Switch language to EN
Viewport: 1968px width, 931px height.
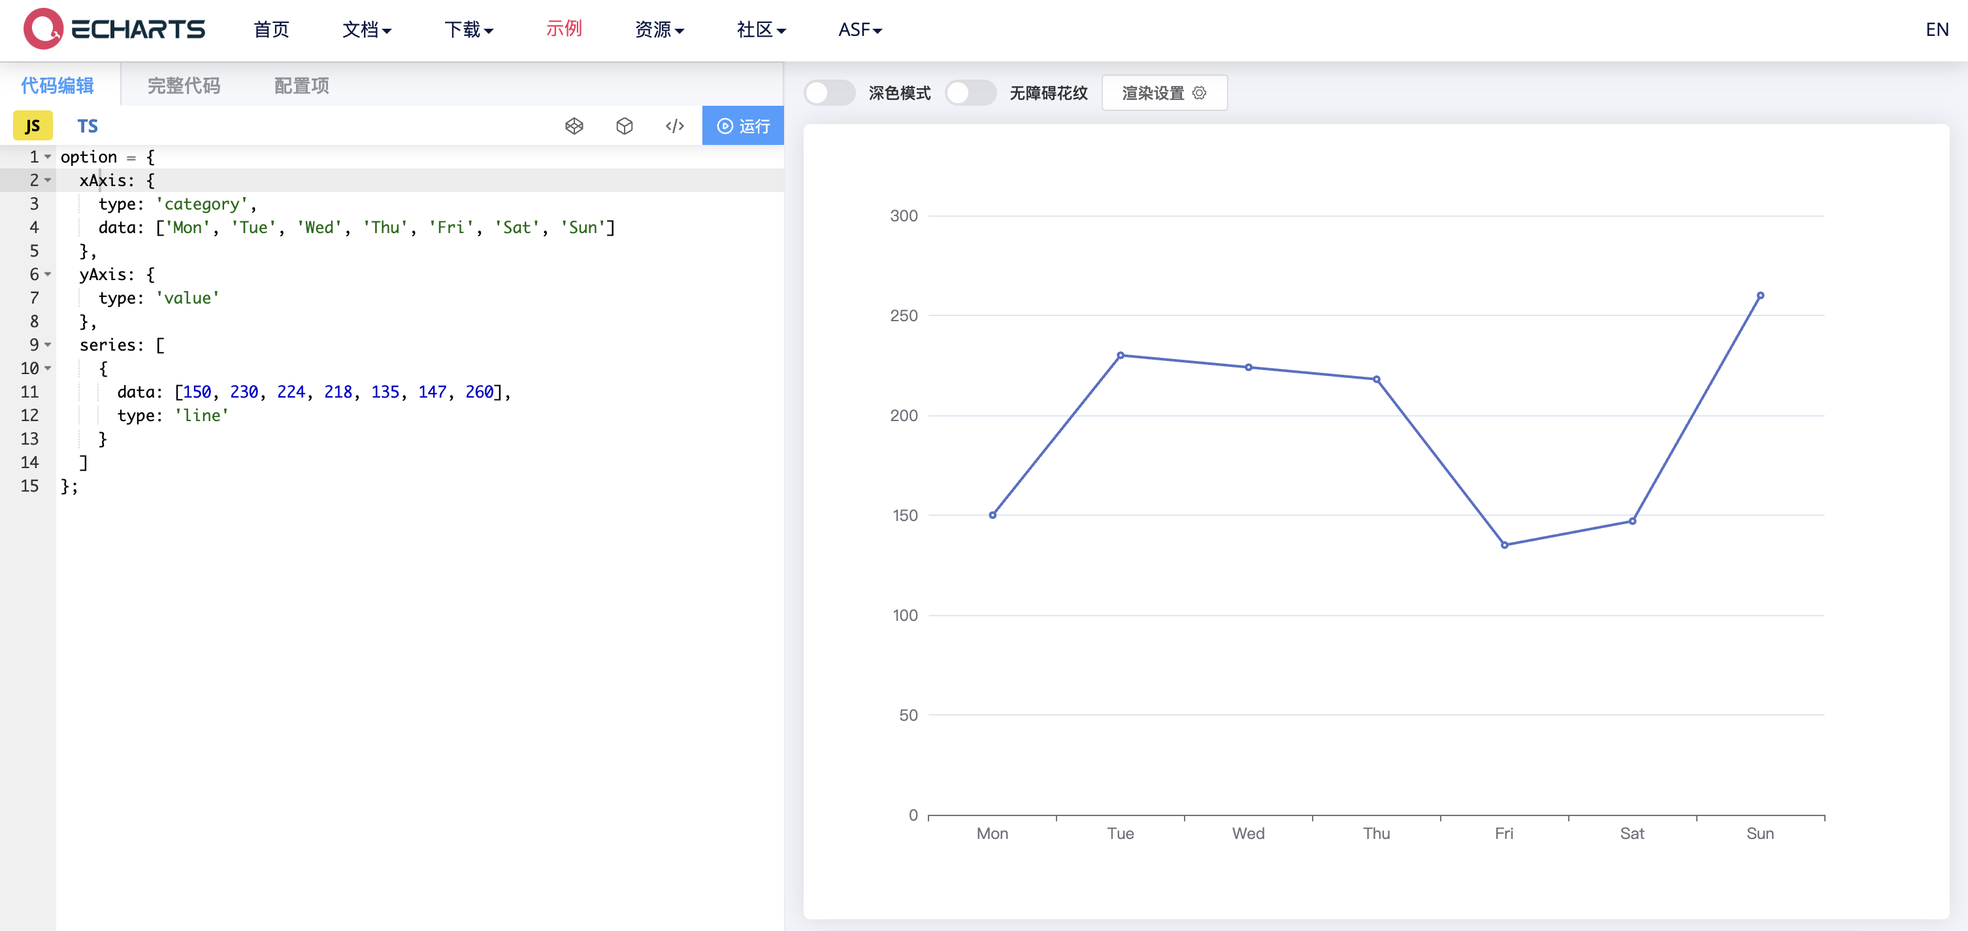[x=1936, y=29]
